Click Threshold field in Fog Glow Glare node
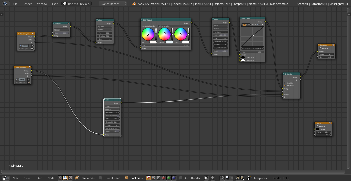Image resolution: width=351 pixels, height=181 pixels. click(x=105, y=36)
